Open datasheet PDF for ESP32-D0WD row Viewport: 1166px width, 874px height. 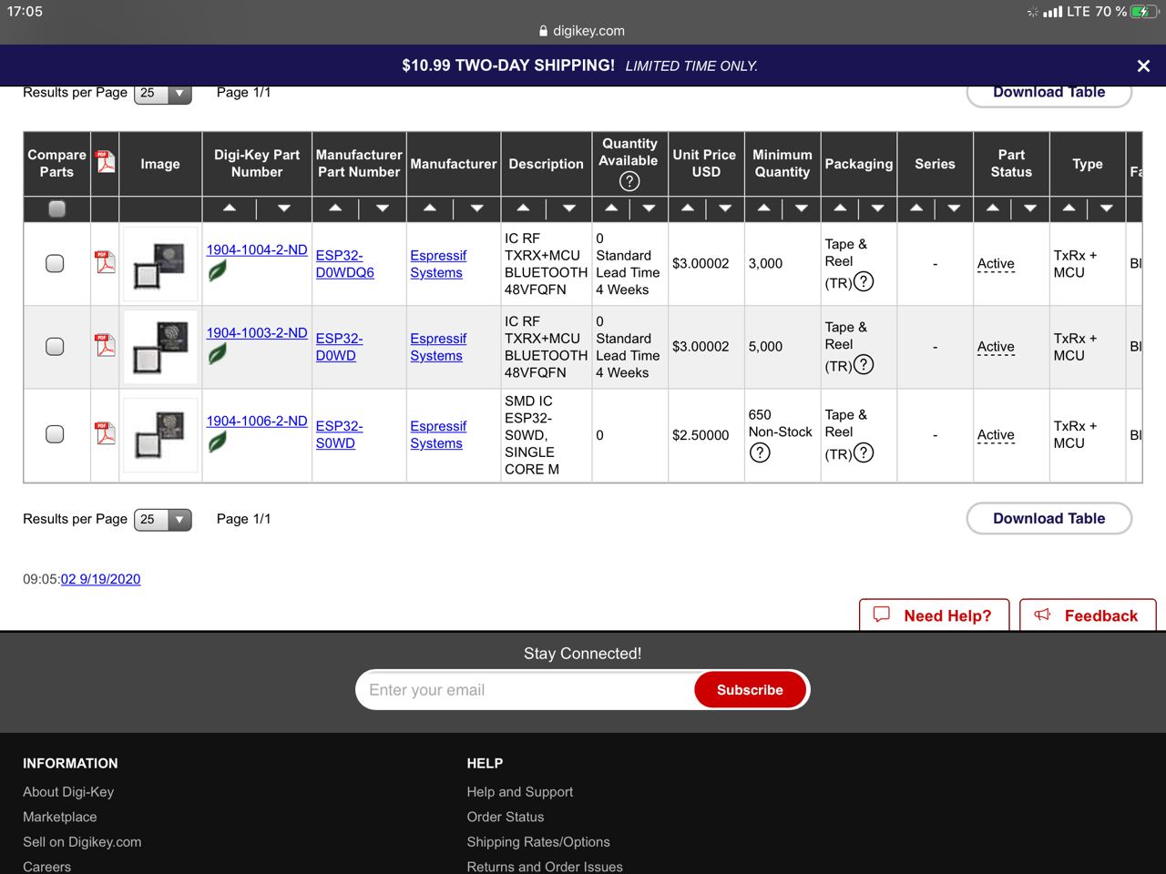tap(105, 345)
